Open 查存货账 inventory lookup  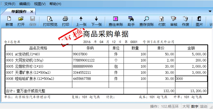(x=146, y=21)
